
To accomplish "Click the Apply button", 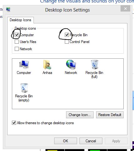I will click(116, 141).
